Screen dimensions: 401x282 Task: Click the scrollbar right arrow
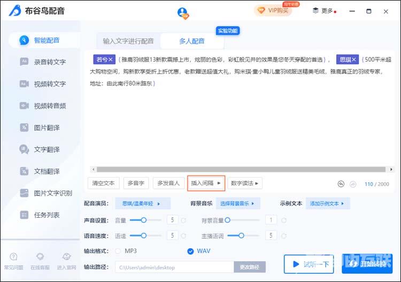pyautogui.click(x=391, y=170)
